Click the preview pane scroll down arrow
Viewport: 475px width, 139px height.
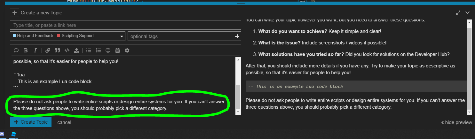click(470, 112)
